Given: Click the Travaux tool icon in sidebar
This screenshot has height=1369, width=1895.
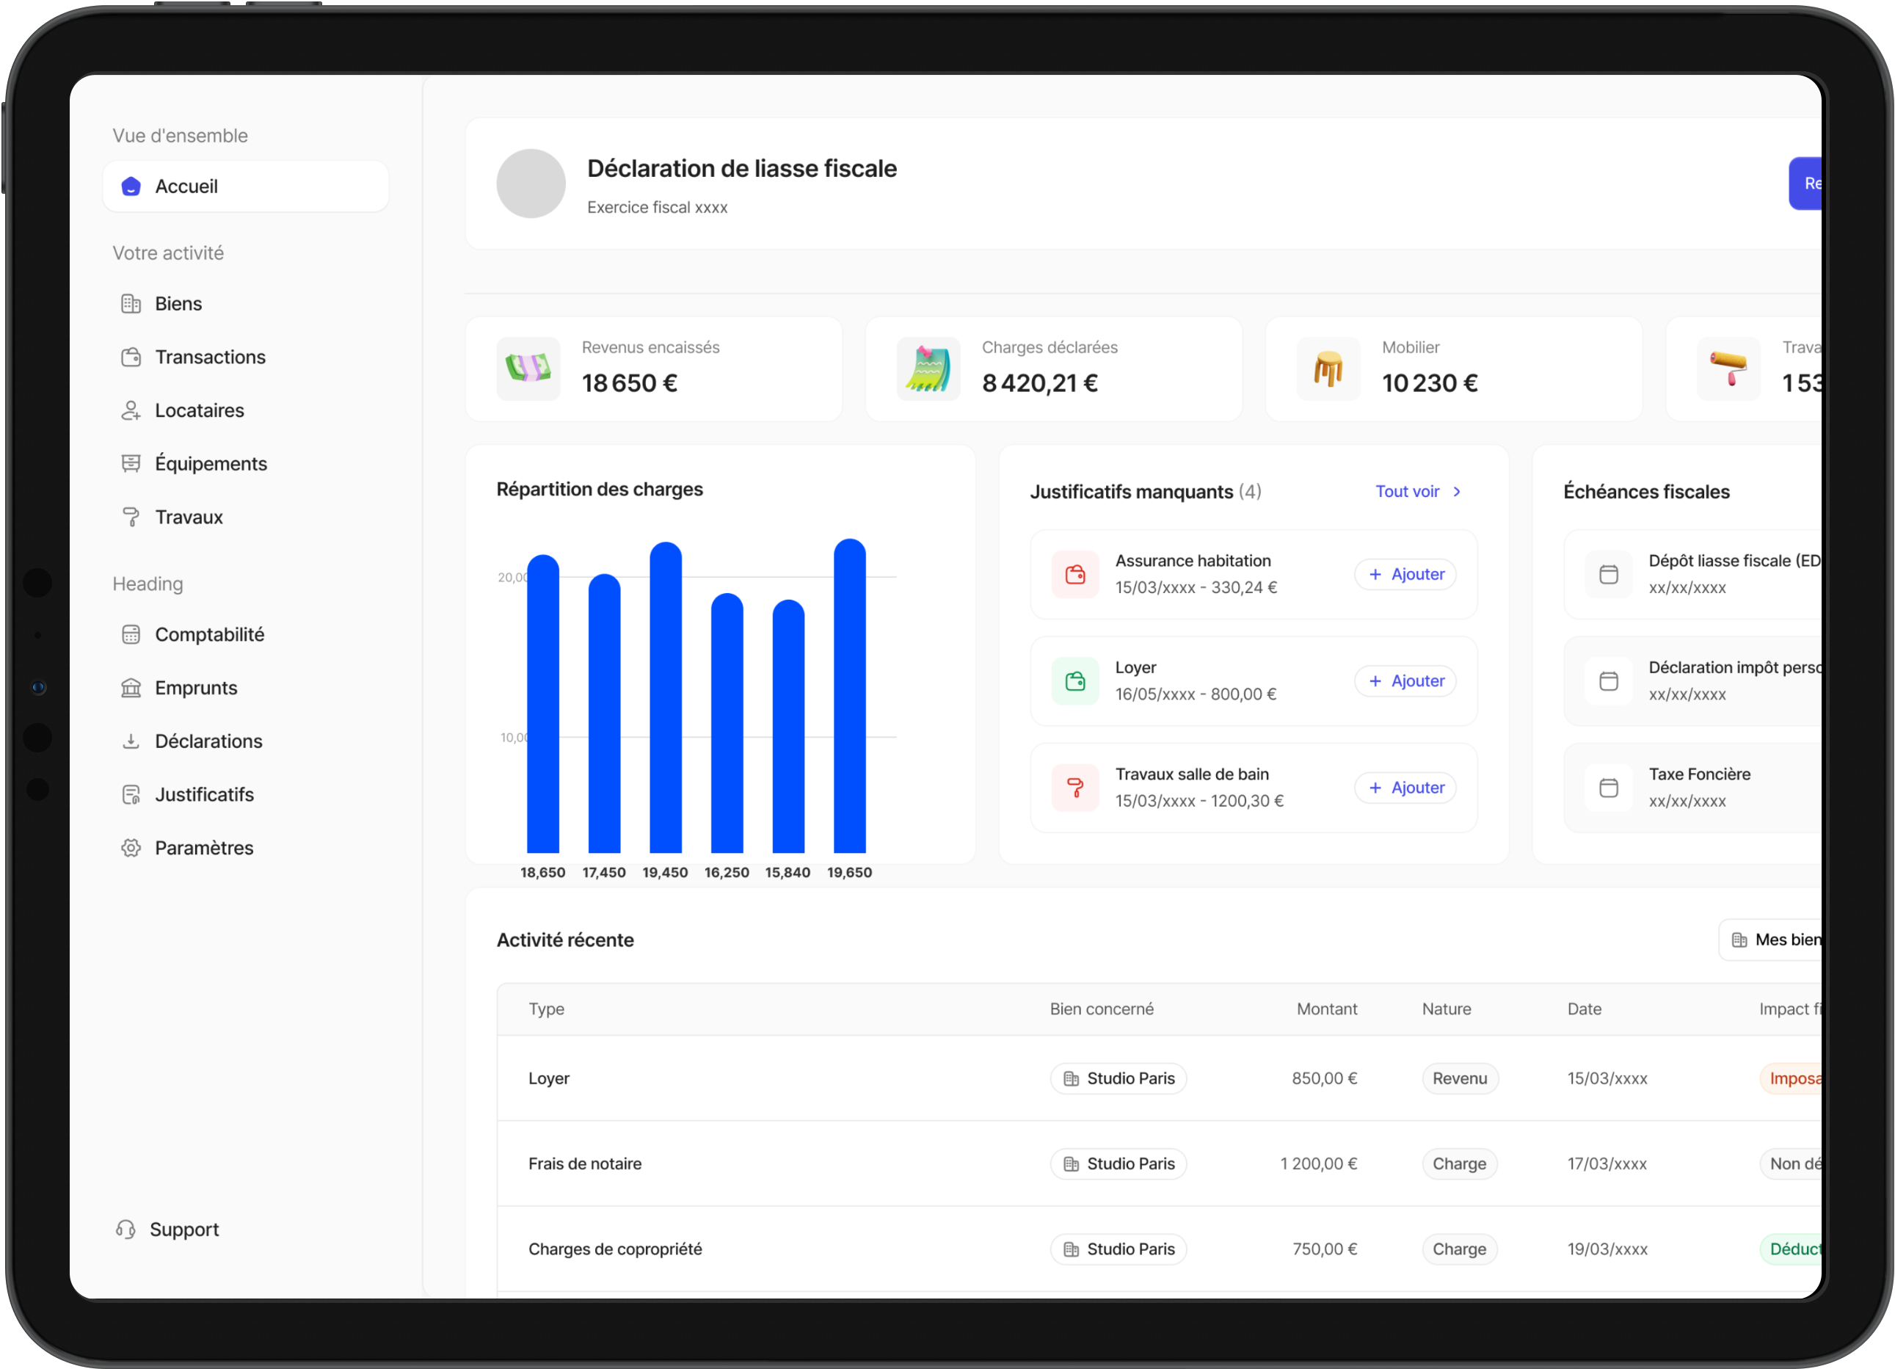Looking at the screenshot, I should point(132,517).
